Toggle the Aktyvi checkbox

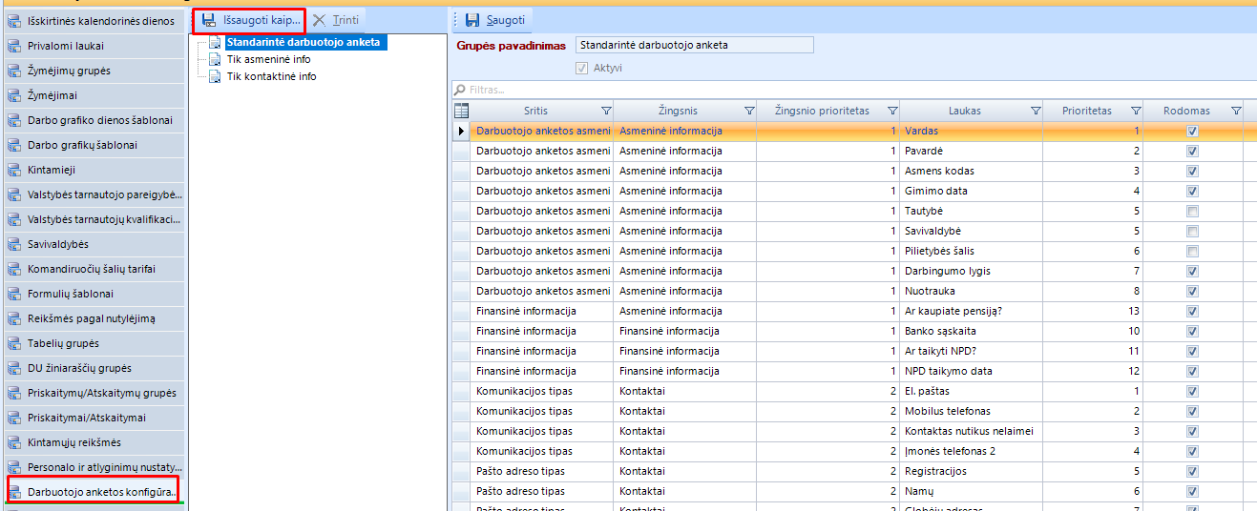pos(582,68)
